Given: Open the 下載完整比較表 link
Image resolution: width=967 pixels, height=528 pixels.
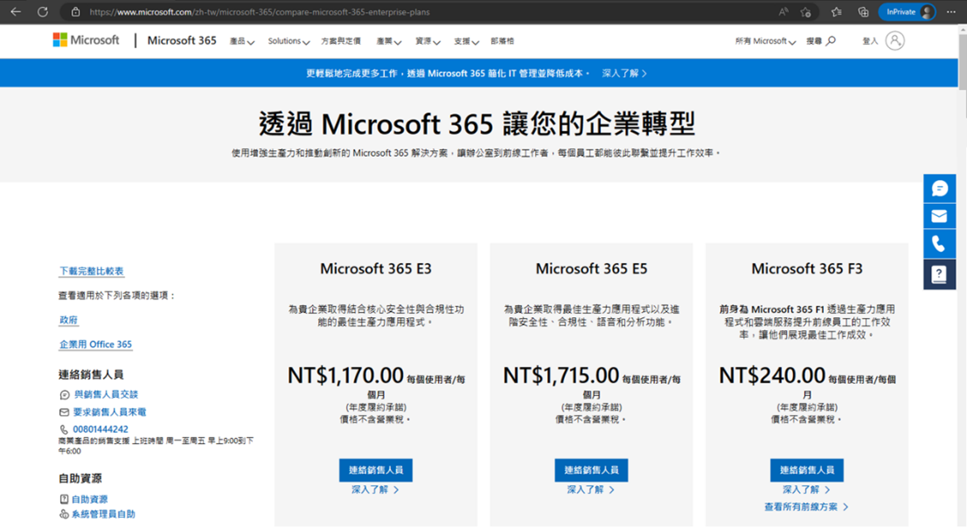Looking at the screenshot, I should 91,271.
